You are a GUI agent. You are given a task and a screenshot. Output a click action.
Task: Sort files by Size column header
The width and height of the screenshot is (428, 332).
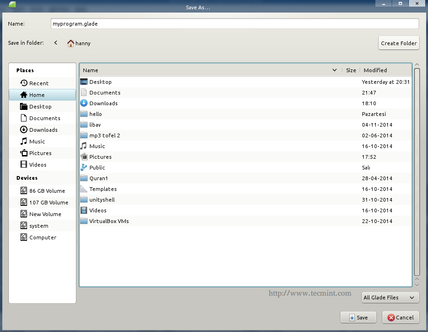(351, 70)
